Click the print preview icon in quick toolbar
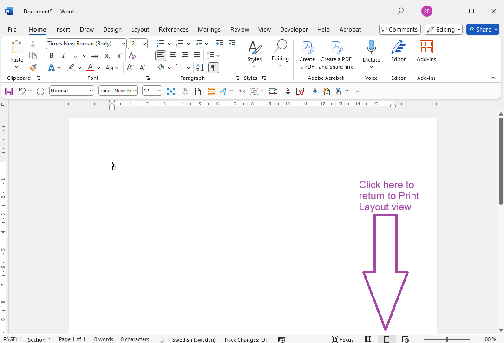The width and height of the screenshot is (504, 343). click(287, 91)
